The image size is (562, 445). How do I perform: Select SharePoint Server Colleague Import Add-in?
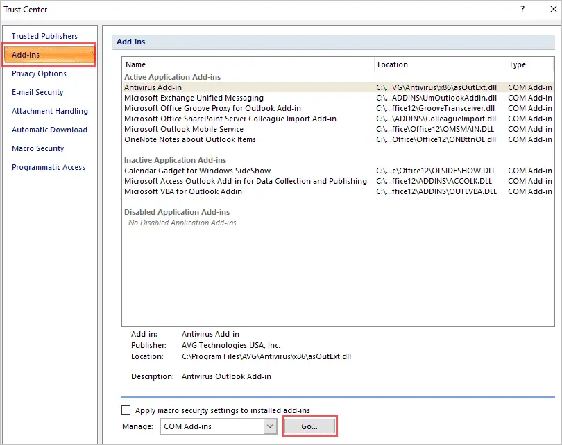(x=338, y=119)
